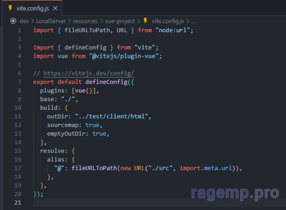This screenshot has width=286, height=210.
Task: Click line number 1 in the gutter
Action: (x=19, y=30)
